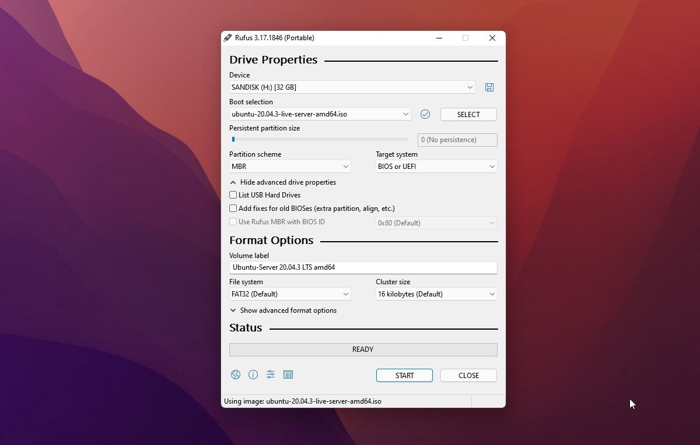The width and height of the screenshot is (700, 445).
Task: Open Rufus settings via the sliders icon
Action: coord(271,375)
